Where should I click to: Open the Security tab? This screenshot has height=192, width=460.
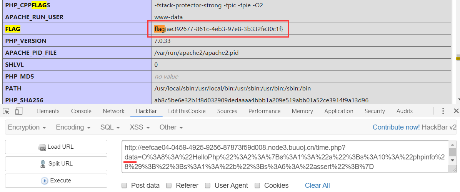(x=375, y=111)
